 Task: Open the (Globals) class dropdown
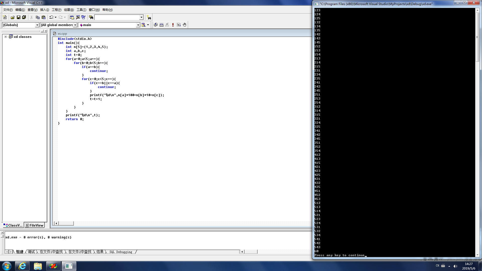coord(37,25)
